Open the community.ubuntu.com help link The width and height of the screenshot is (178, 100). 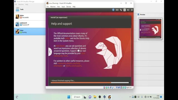(x=67, y=64)
